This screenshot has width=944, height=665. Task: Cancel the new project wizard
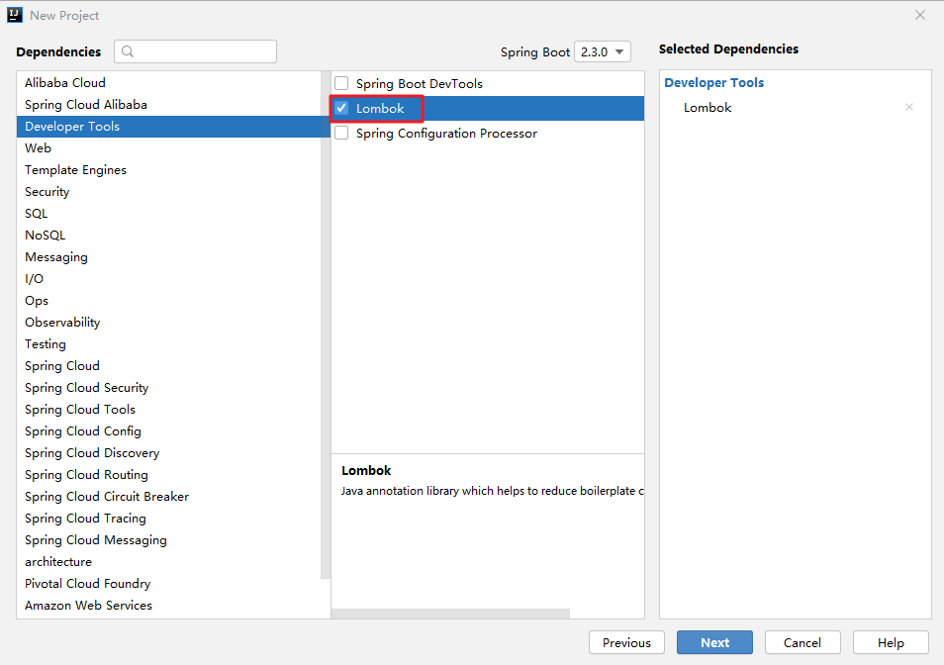coord(802,642)
